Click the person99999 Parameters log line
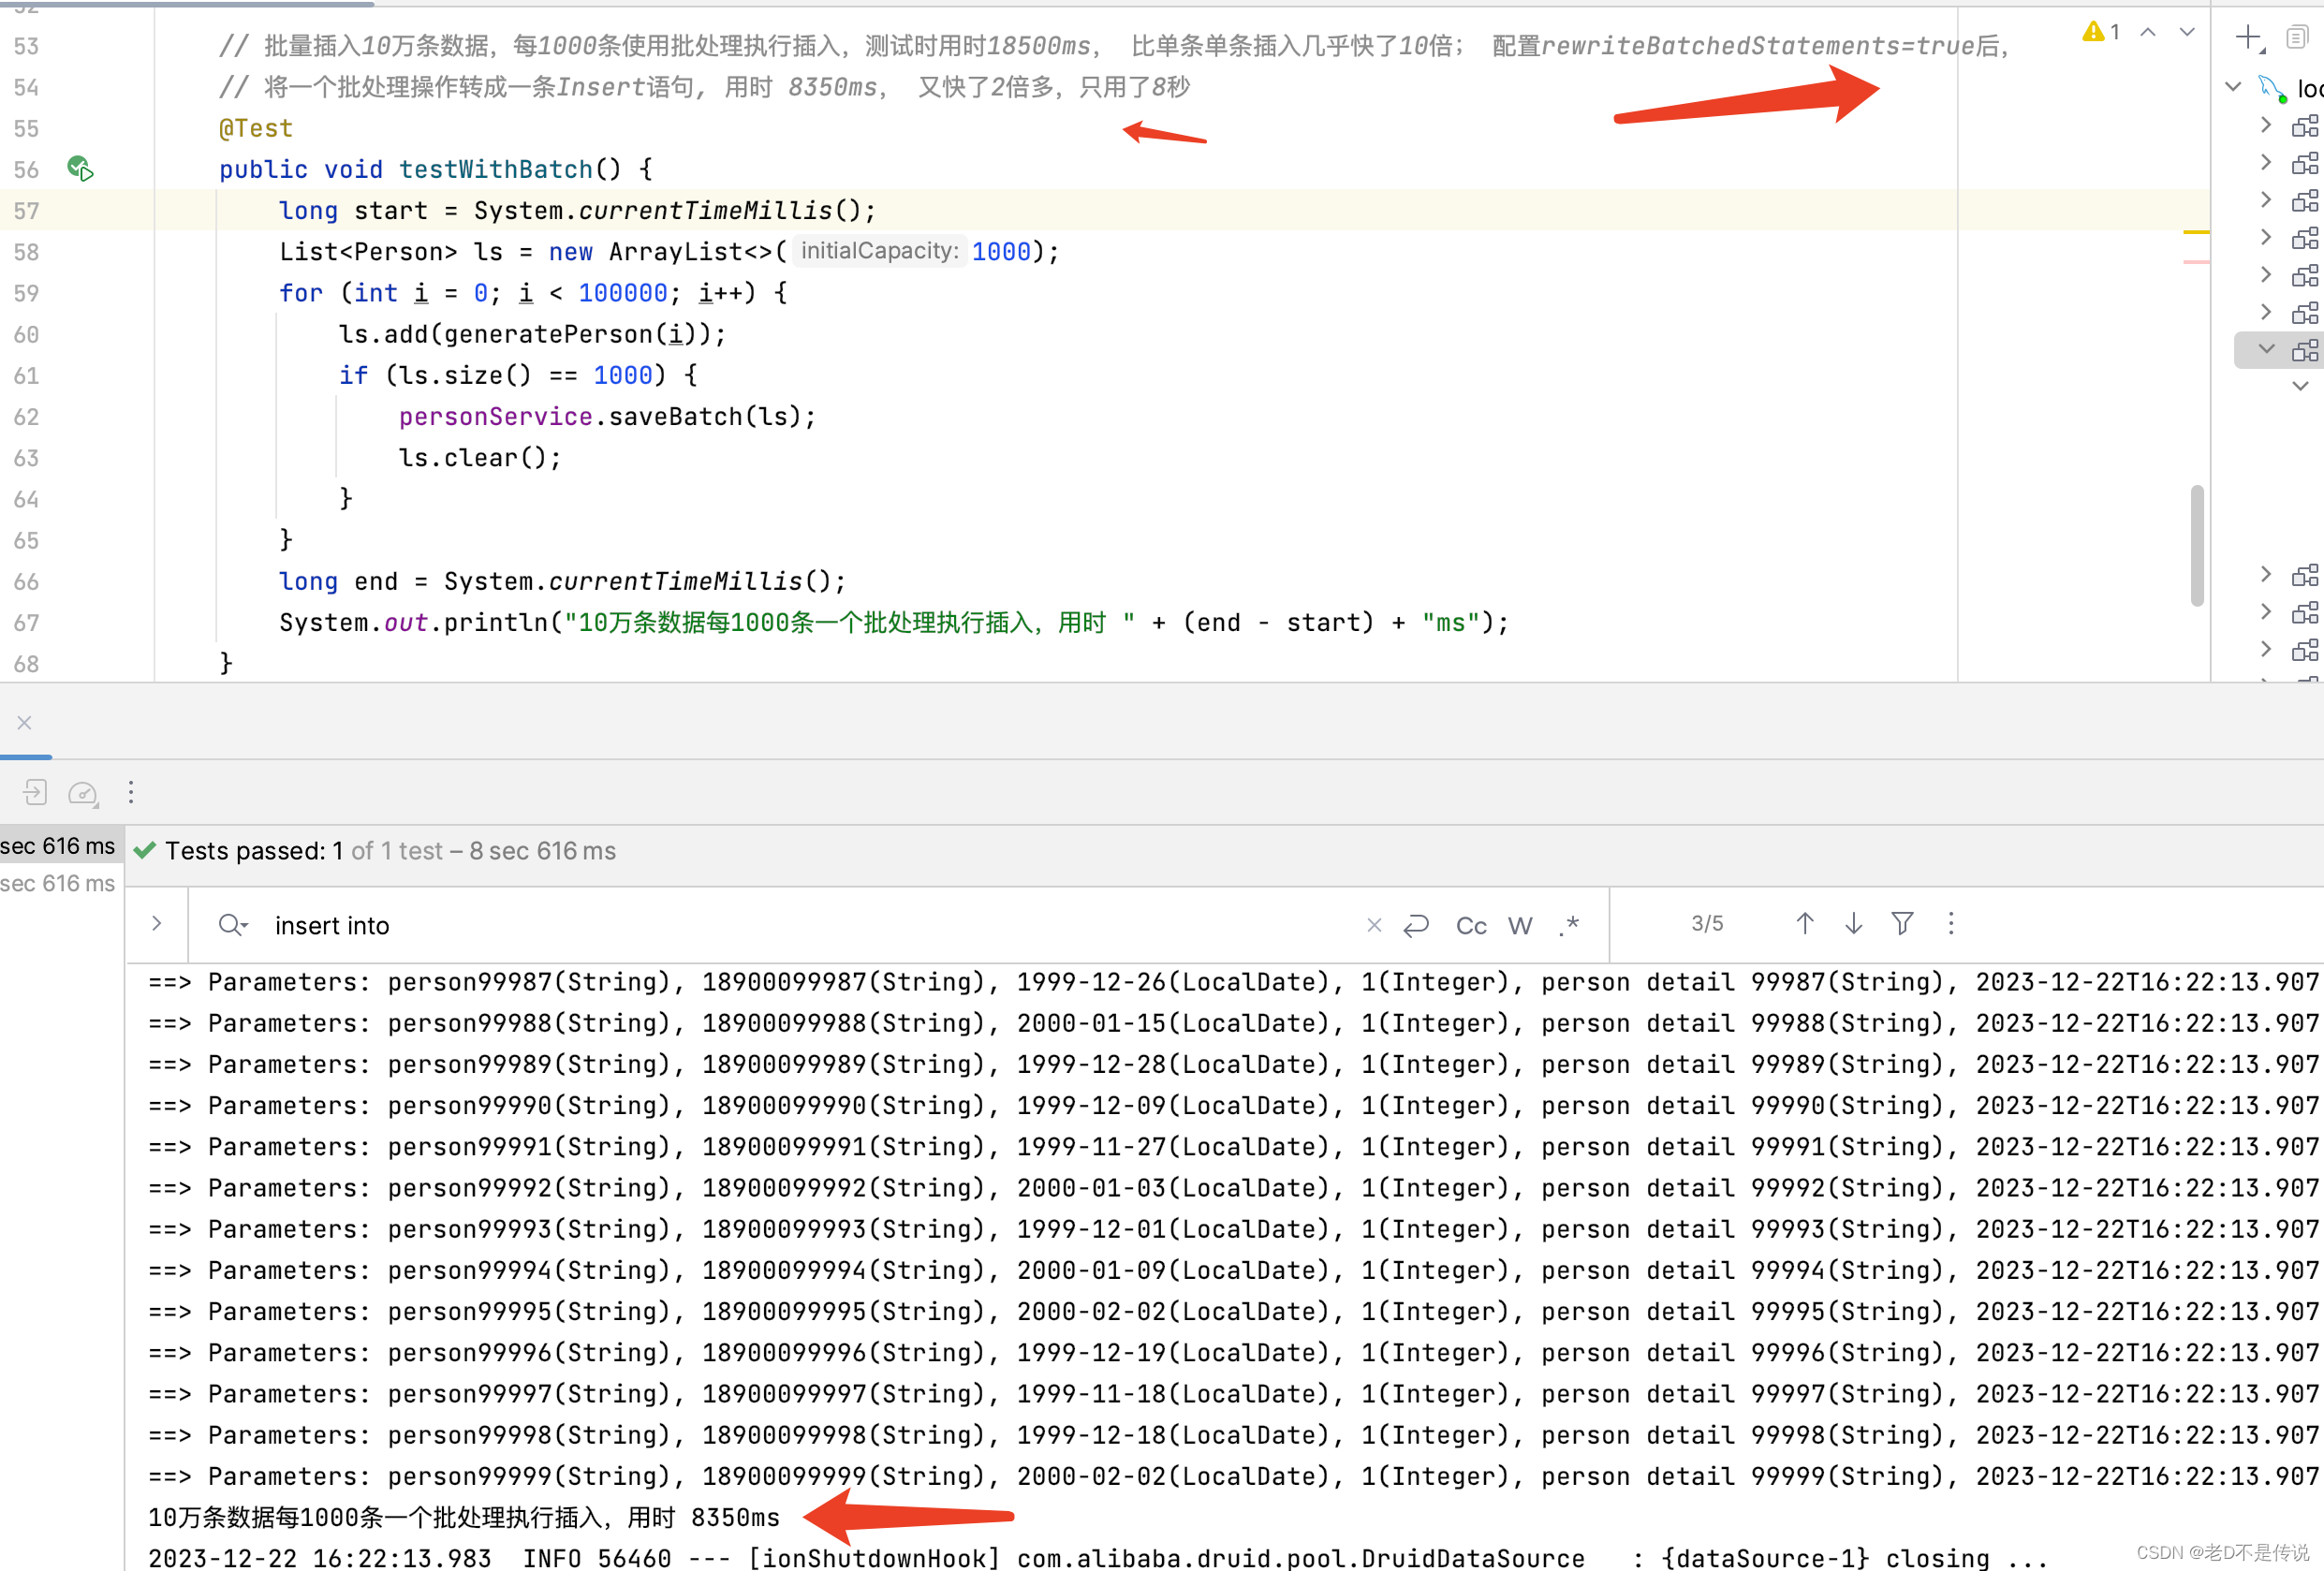This screenshot has width=2324, height=1571. (x=1234, y=1476)
